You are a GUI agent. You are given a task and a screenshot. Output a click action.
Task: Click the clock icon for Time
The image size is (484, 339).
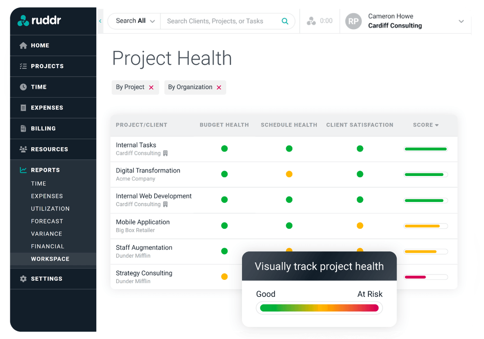pyautogui.click(x=22, y=87)
